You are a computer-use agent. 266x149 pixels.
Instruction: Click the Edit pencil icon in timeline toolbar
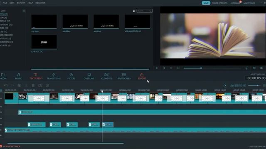pyautogui.click(x=40, y=85)
